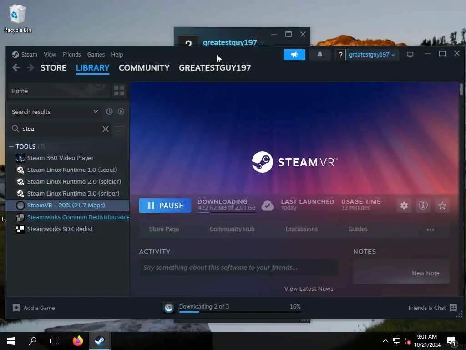The image size is (466, 350).
Task: Switch to the LIBRARY tab
Action: pyautogui.click(x=93, y=68)
